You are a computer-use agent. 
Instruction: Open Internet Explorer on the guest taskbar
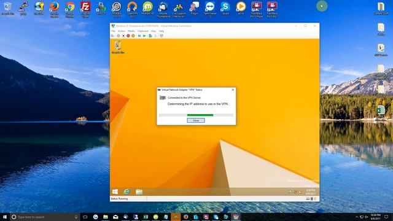(127, 192)
